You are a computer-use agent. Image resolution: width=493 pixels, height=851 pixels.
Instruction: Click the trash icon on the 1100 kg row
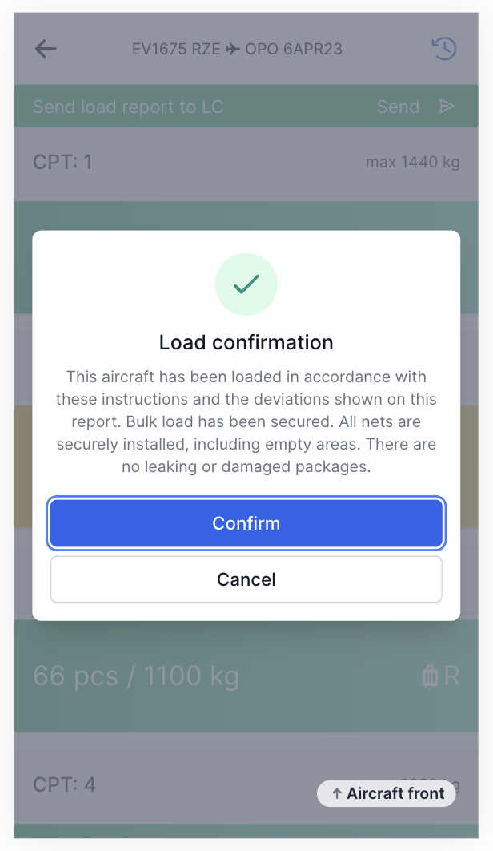[x=430, y=676]
